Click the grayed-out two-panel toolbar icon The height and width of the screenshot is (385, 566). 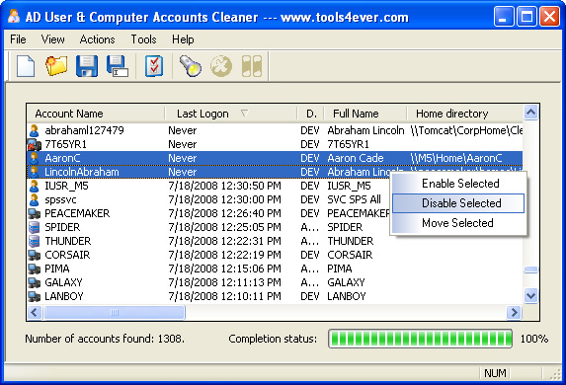pos(252,66)
